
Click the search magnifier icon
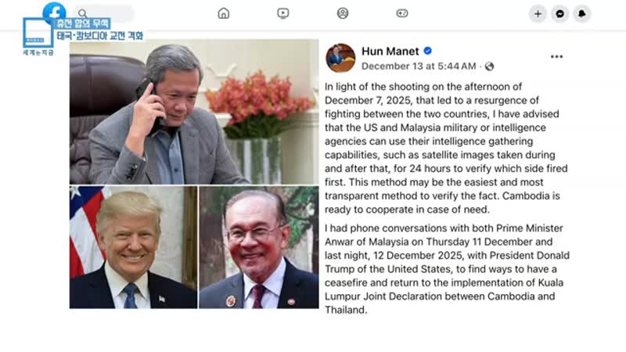[x=82, y=13]
